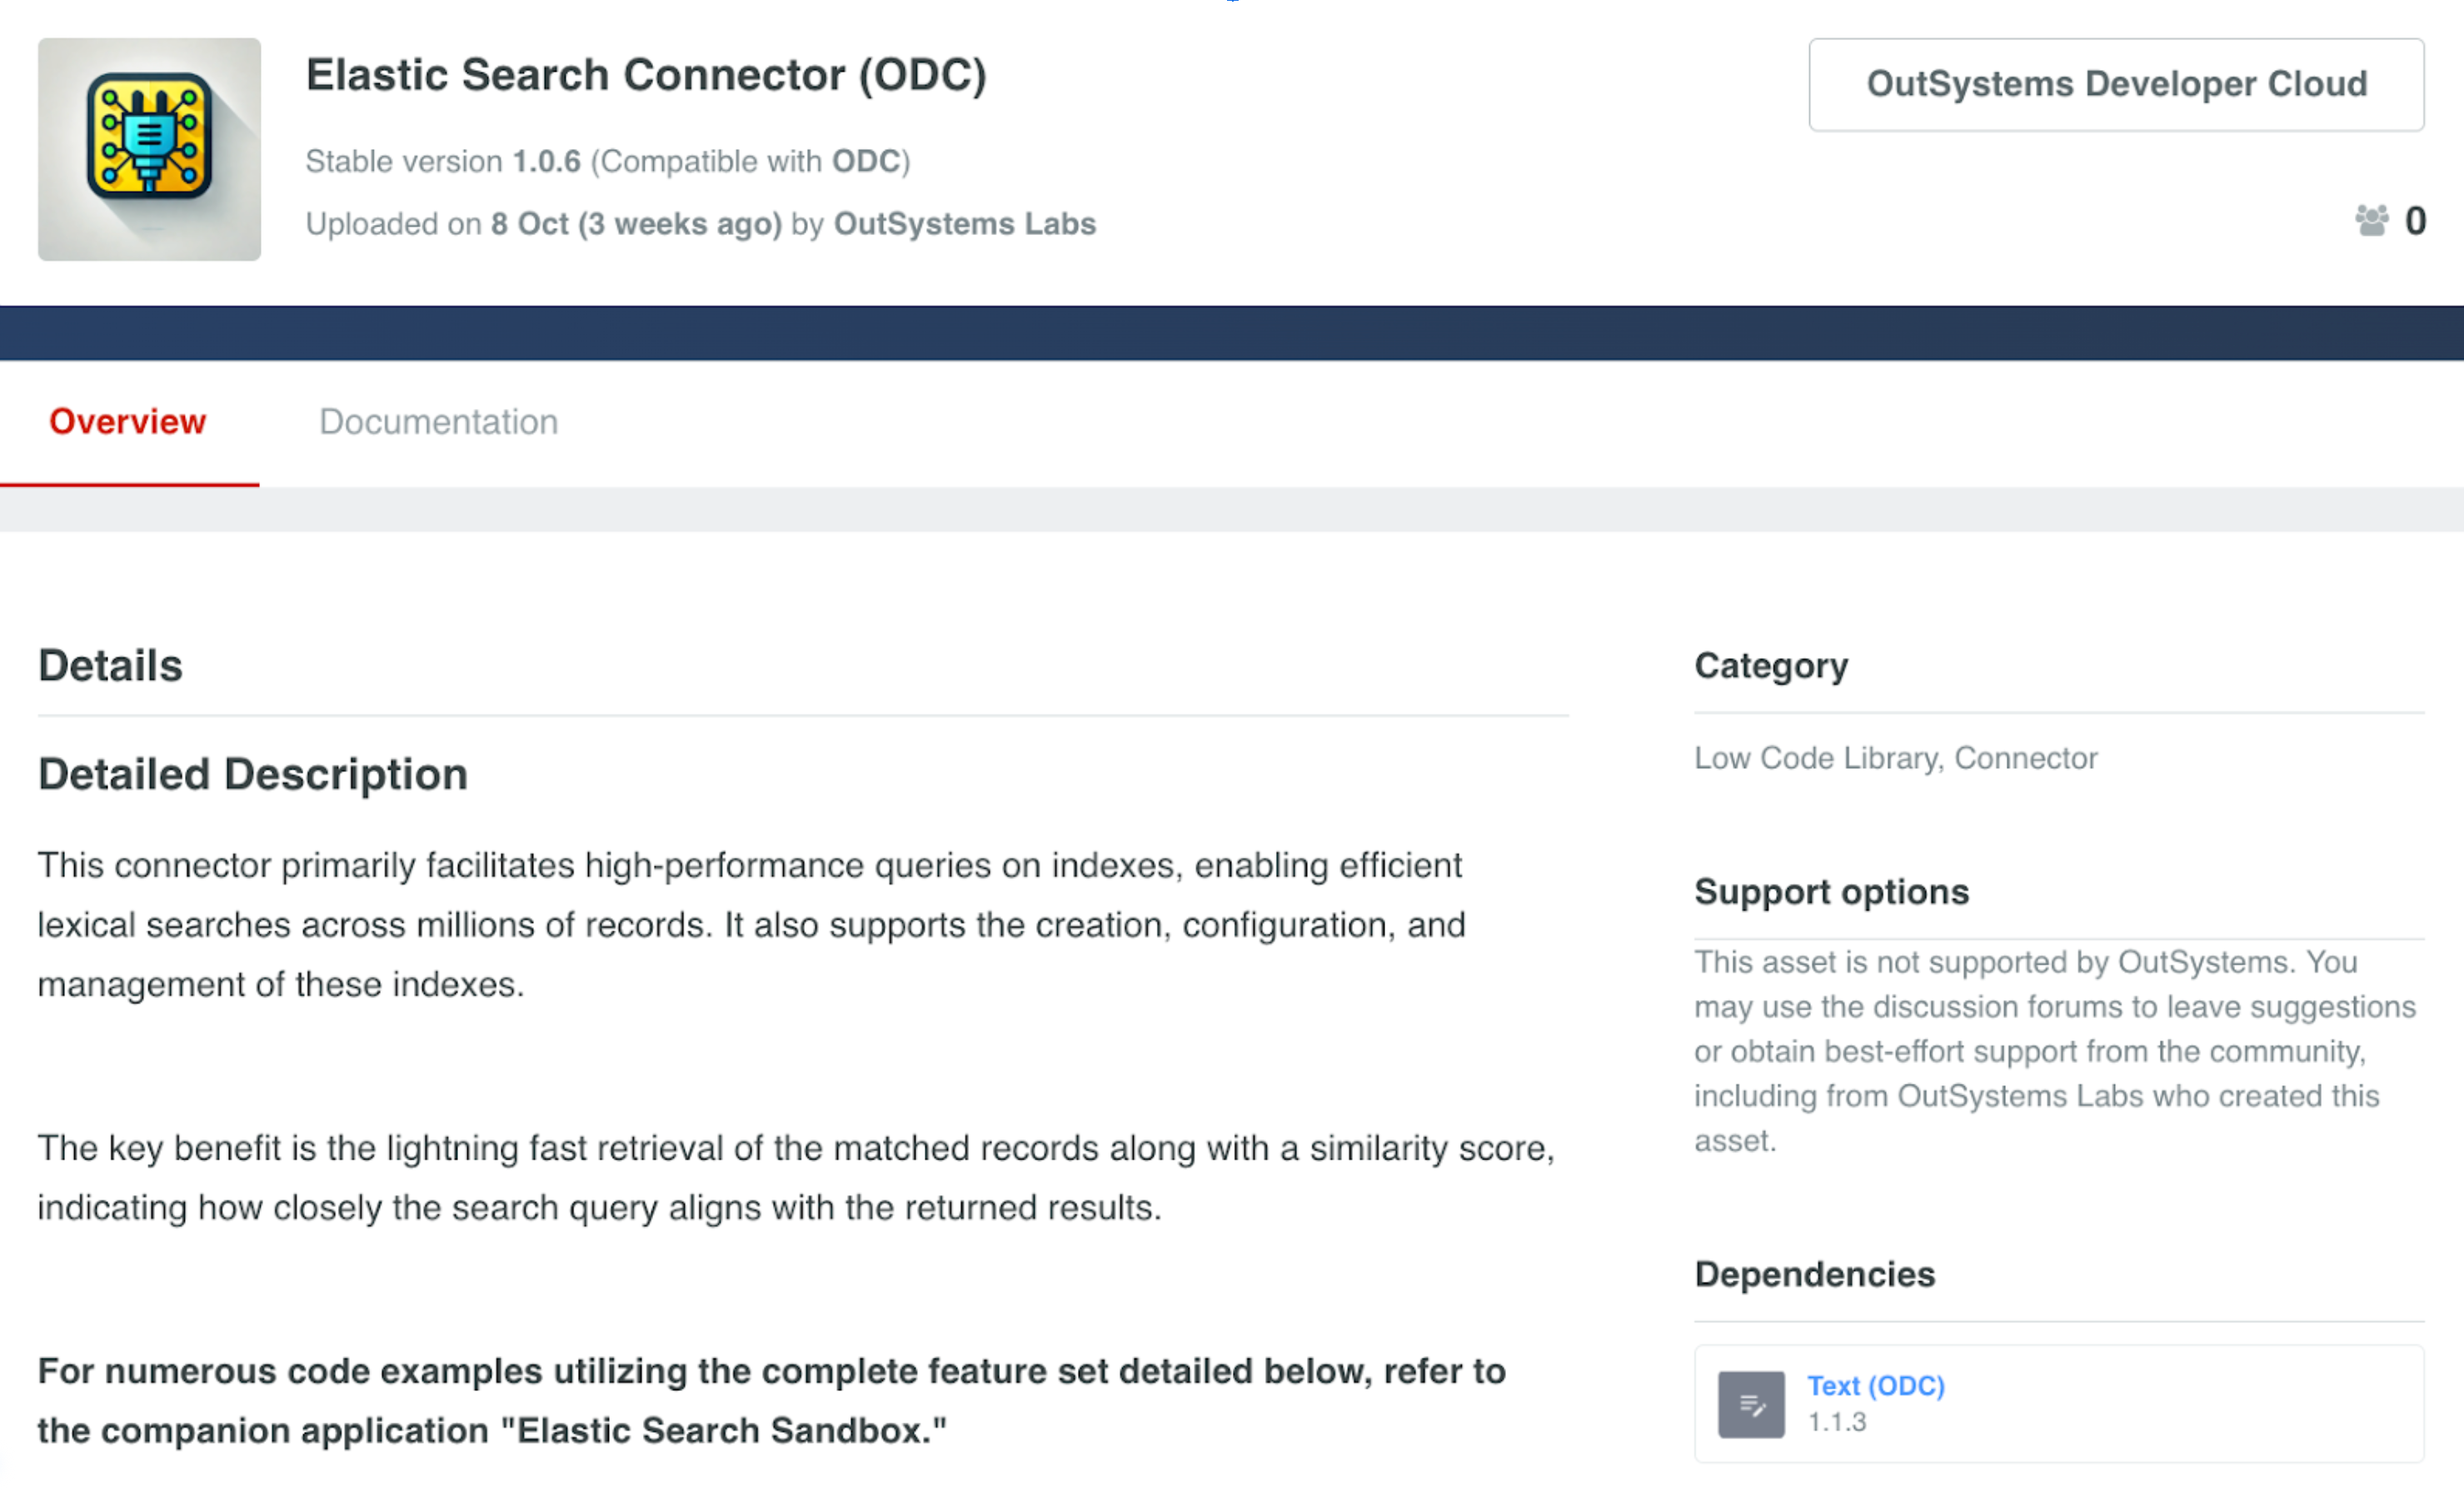Select the Overview tab
The height and width of the screenshot is (1501, 2464).
(127, 421)
